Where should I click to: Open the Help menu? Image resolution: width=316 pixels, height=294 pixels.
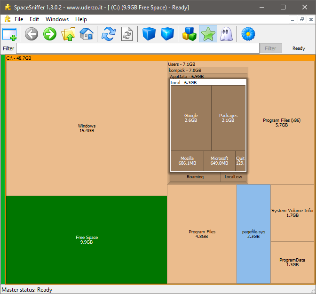coord(81,19)
